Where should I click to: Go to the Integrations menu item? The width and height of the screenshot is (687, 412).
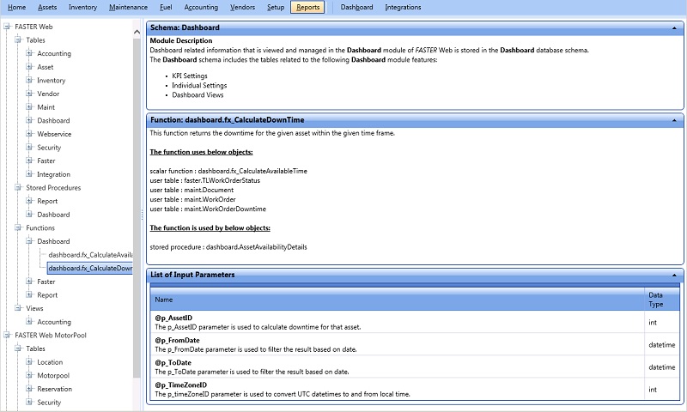403,8
